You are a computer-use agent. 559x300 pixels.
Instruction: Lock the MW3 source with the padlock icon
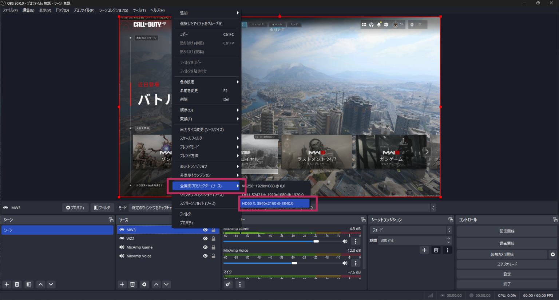click(213, 230)
